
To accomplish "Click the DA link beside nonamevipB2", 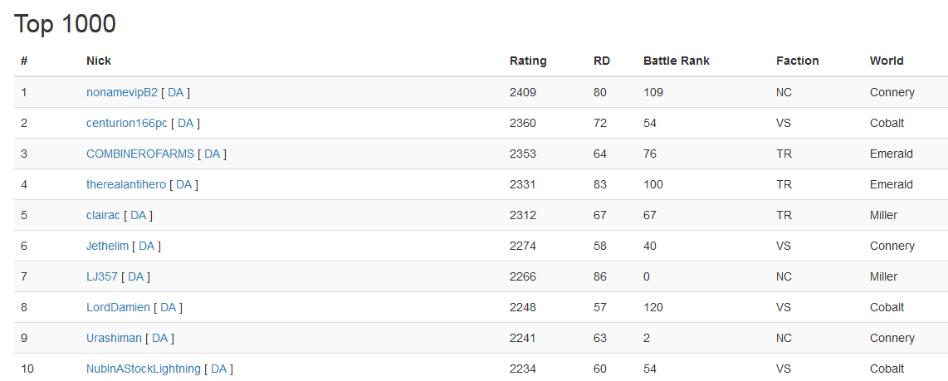I will click(x=175, y=92).
